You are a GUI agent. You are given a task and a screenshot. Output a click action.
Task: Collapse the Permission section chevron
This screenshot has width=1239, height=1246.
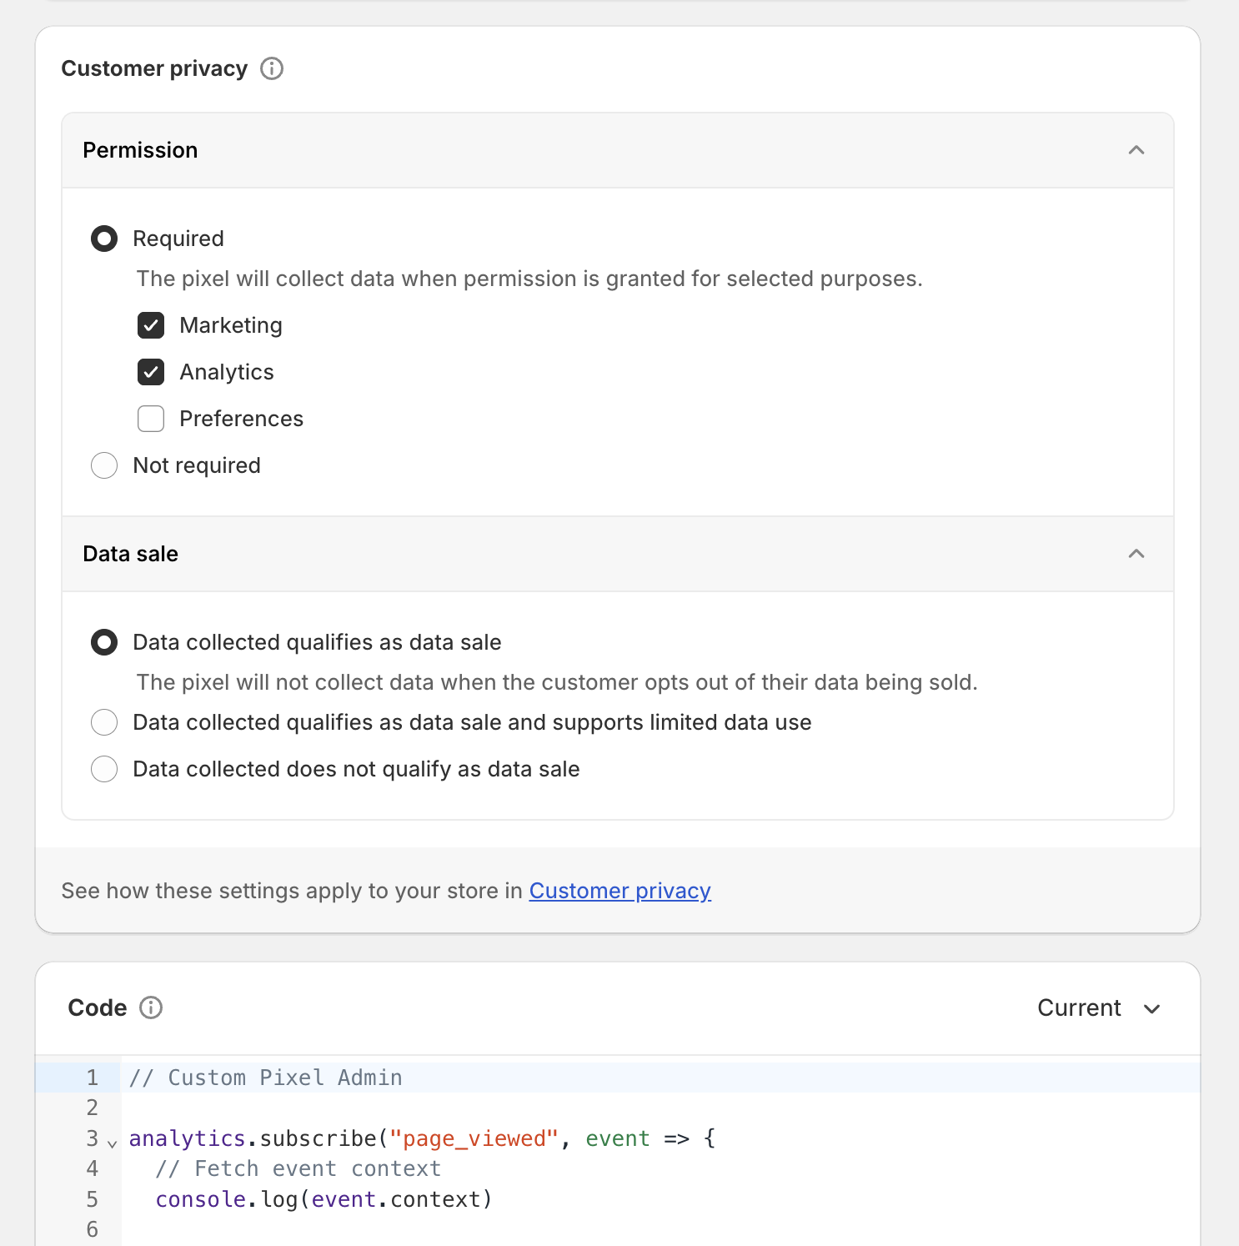[1136, 150]
